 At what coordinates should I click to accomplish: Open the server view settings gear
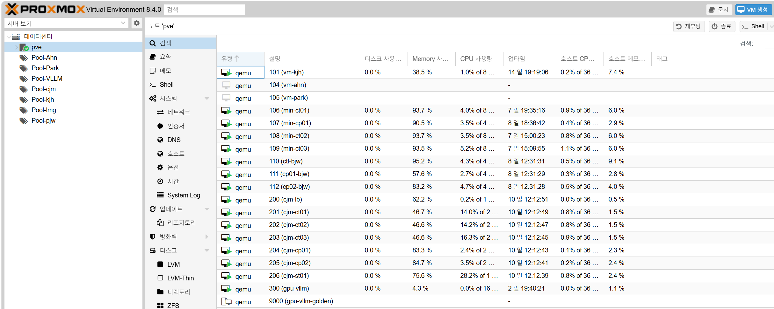137,23
